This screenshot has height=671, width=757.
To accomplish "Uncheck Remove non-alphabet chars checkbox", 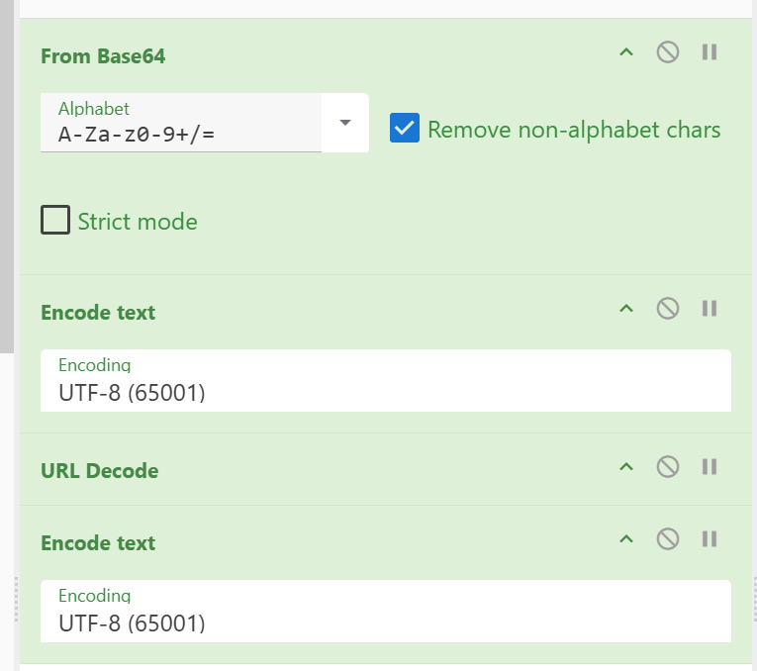I will (x=405, y=128).
